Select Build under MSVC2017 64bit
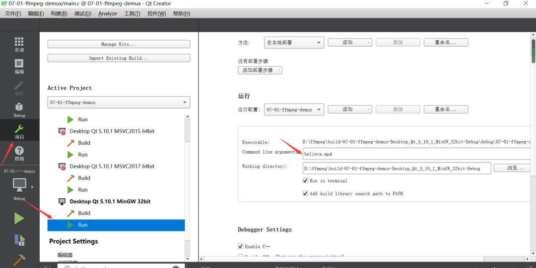The width and height of the screenshot is (536, 268). 84,178
